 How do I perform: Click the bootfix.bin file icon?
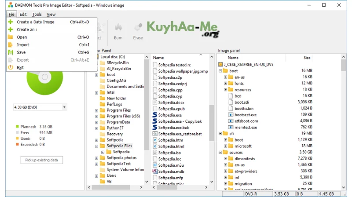tap(231, 108)
